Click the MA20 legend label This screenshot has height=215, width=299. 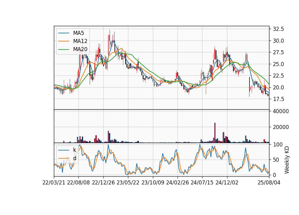pyautogui.click(x=80, y=49)
